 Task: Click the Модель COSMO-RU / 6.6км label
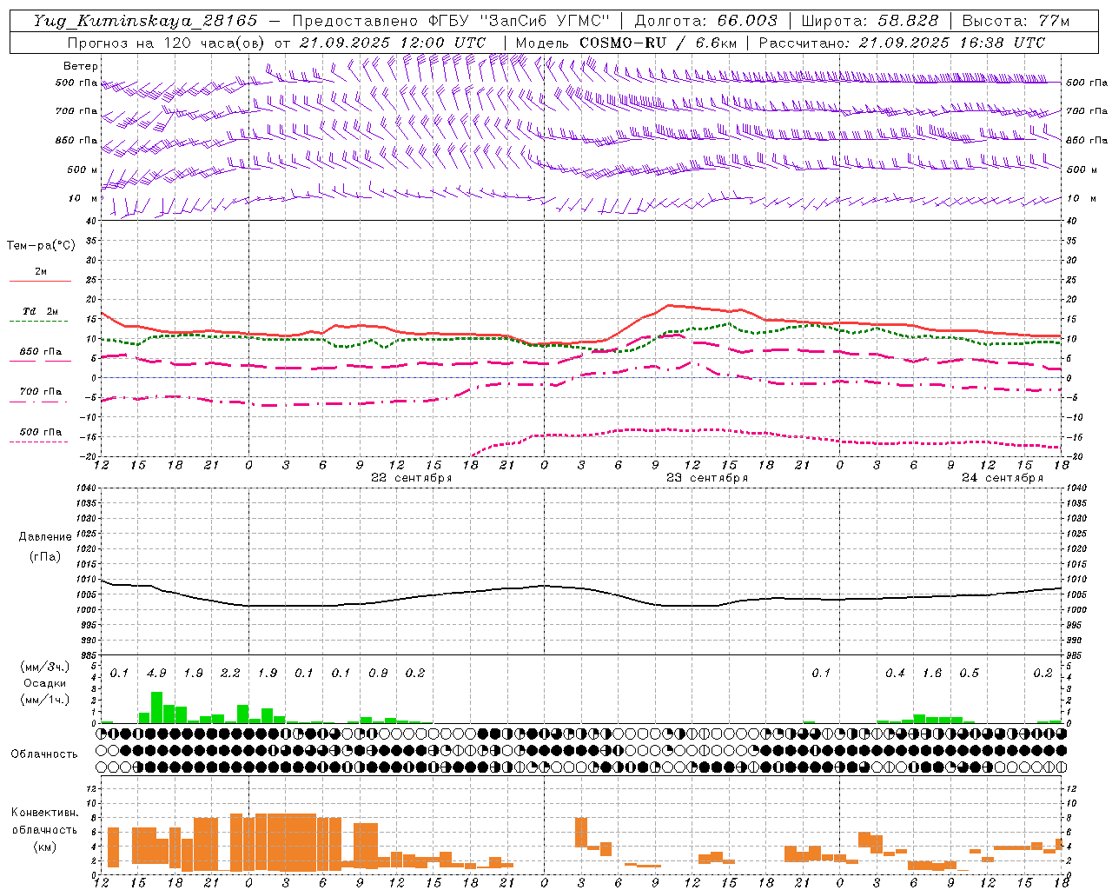click(x=625, y=43)
